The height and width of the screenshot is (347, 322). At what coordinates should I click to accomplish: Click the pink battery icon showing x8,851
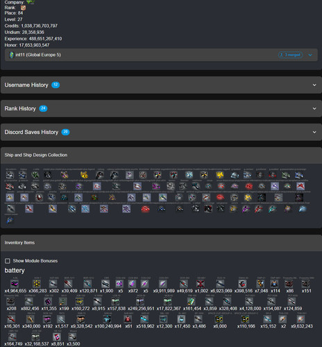pos(57,337)
